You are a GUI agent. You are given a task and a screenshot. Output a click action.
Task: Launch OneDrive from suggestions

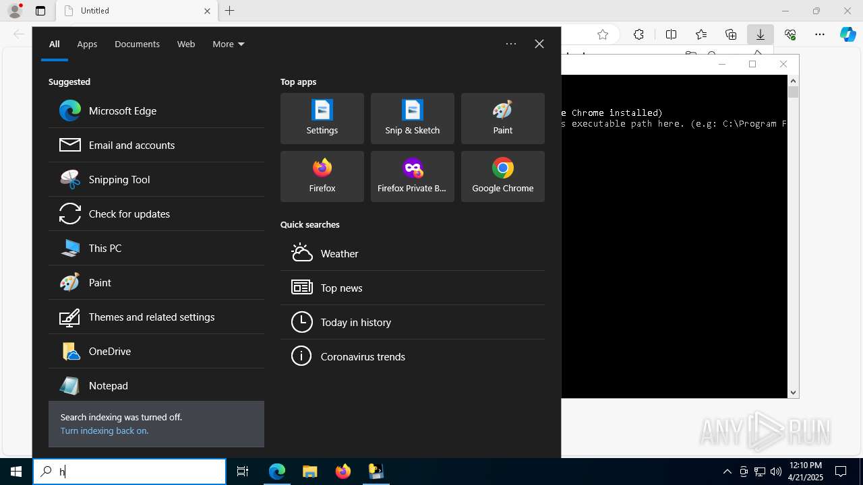[156, 351]
